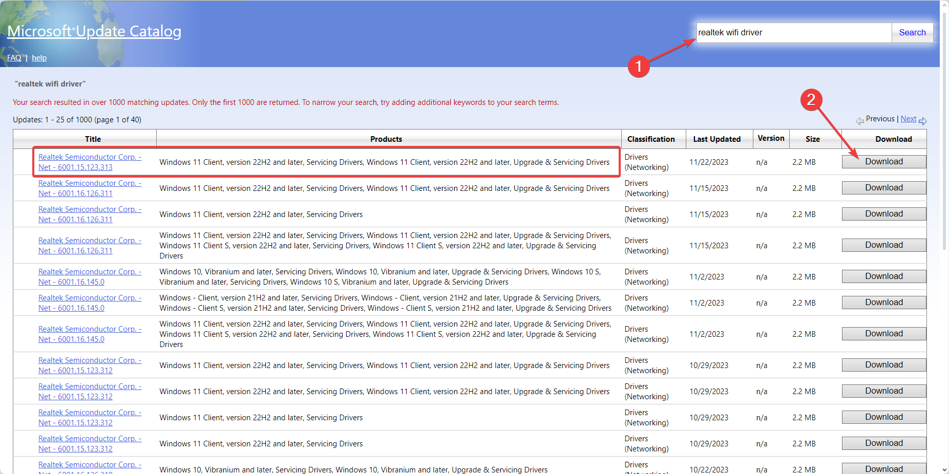Click the 'Updates: 1 - 25 of 1000' text

pyautogui.click(x=77, y=120)
